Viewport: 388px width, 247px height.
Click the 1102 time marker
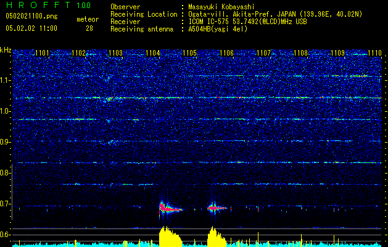(79, 53)
